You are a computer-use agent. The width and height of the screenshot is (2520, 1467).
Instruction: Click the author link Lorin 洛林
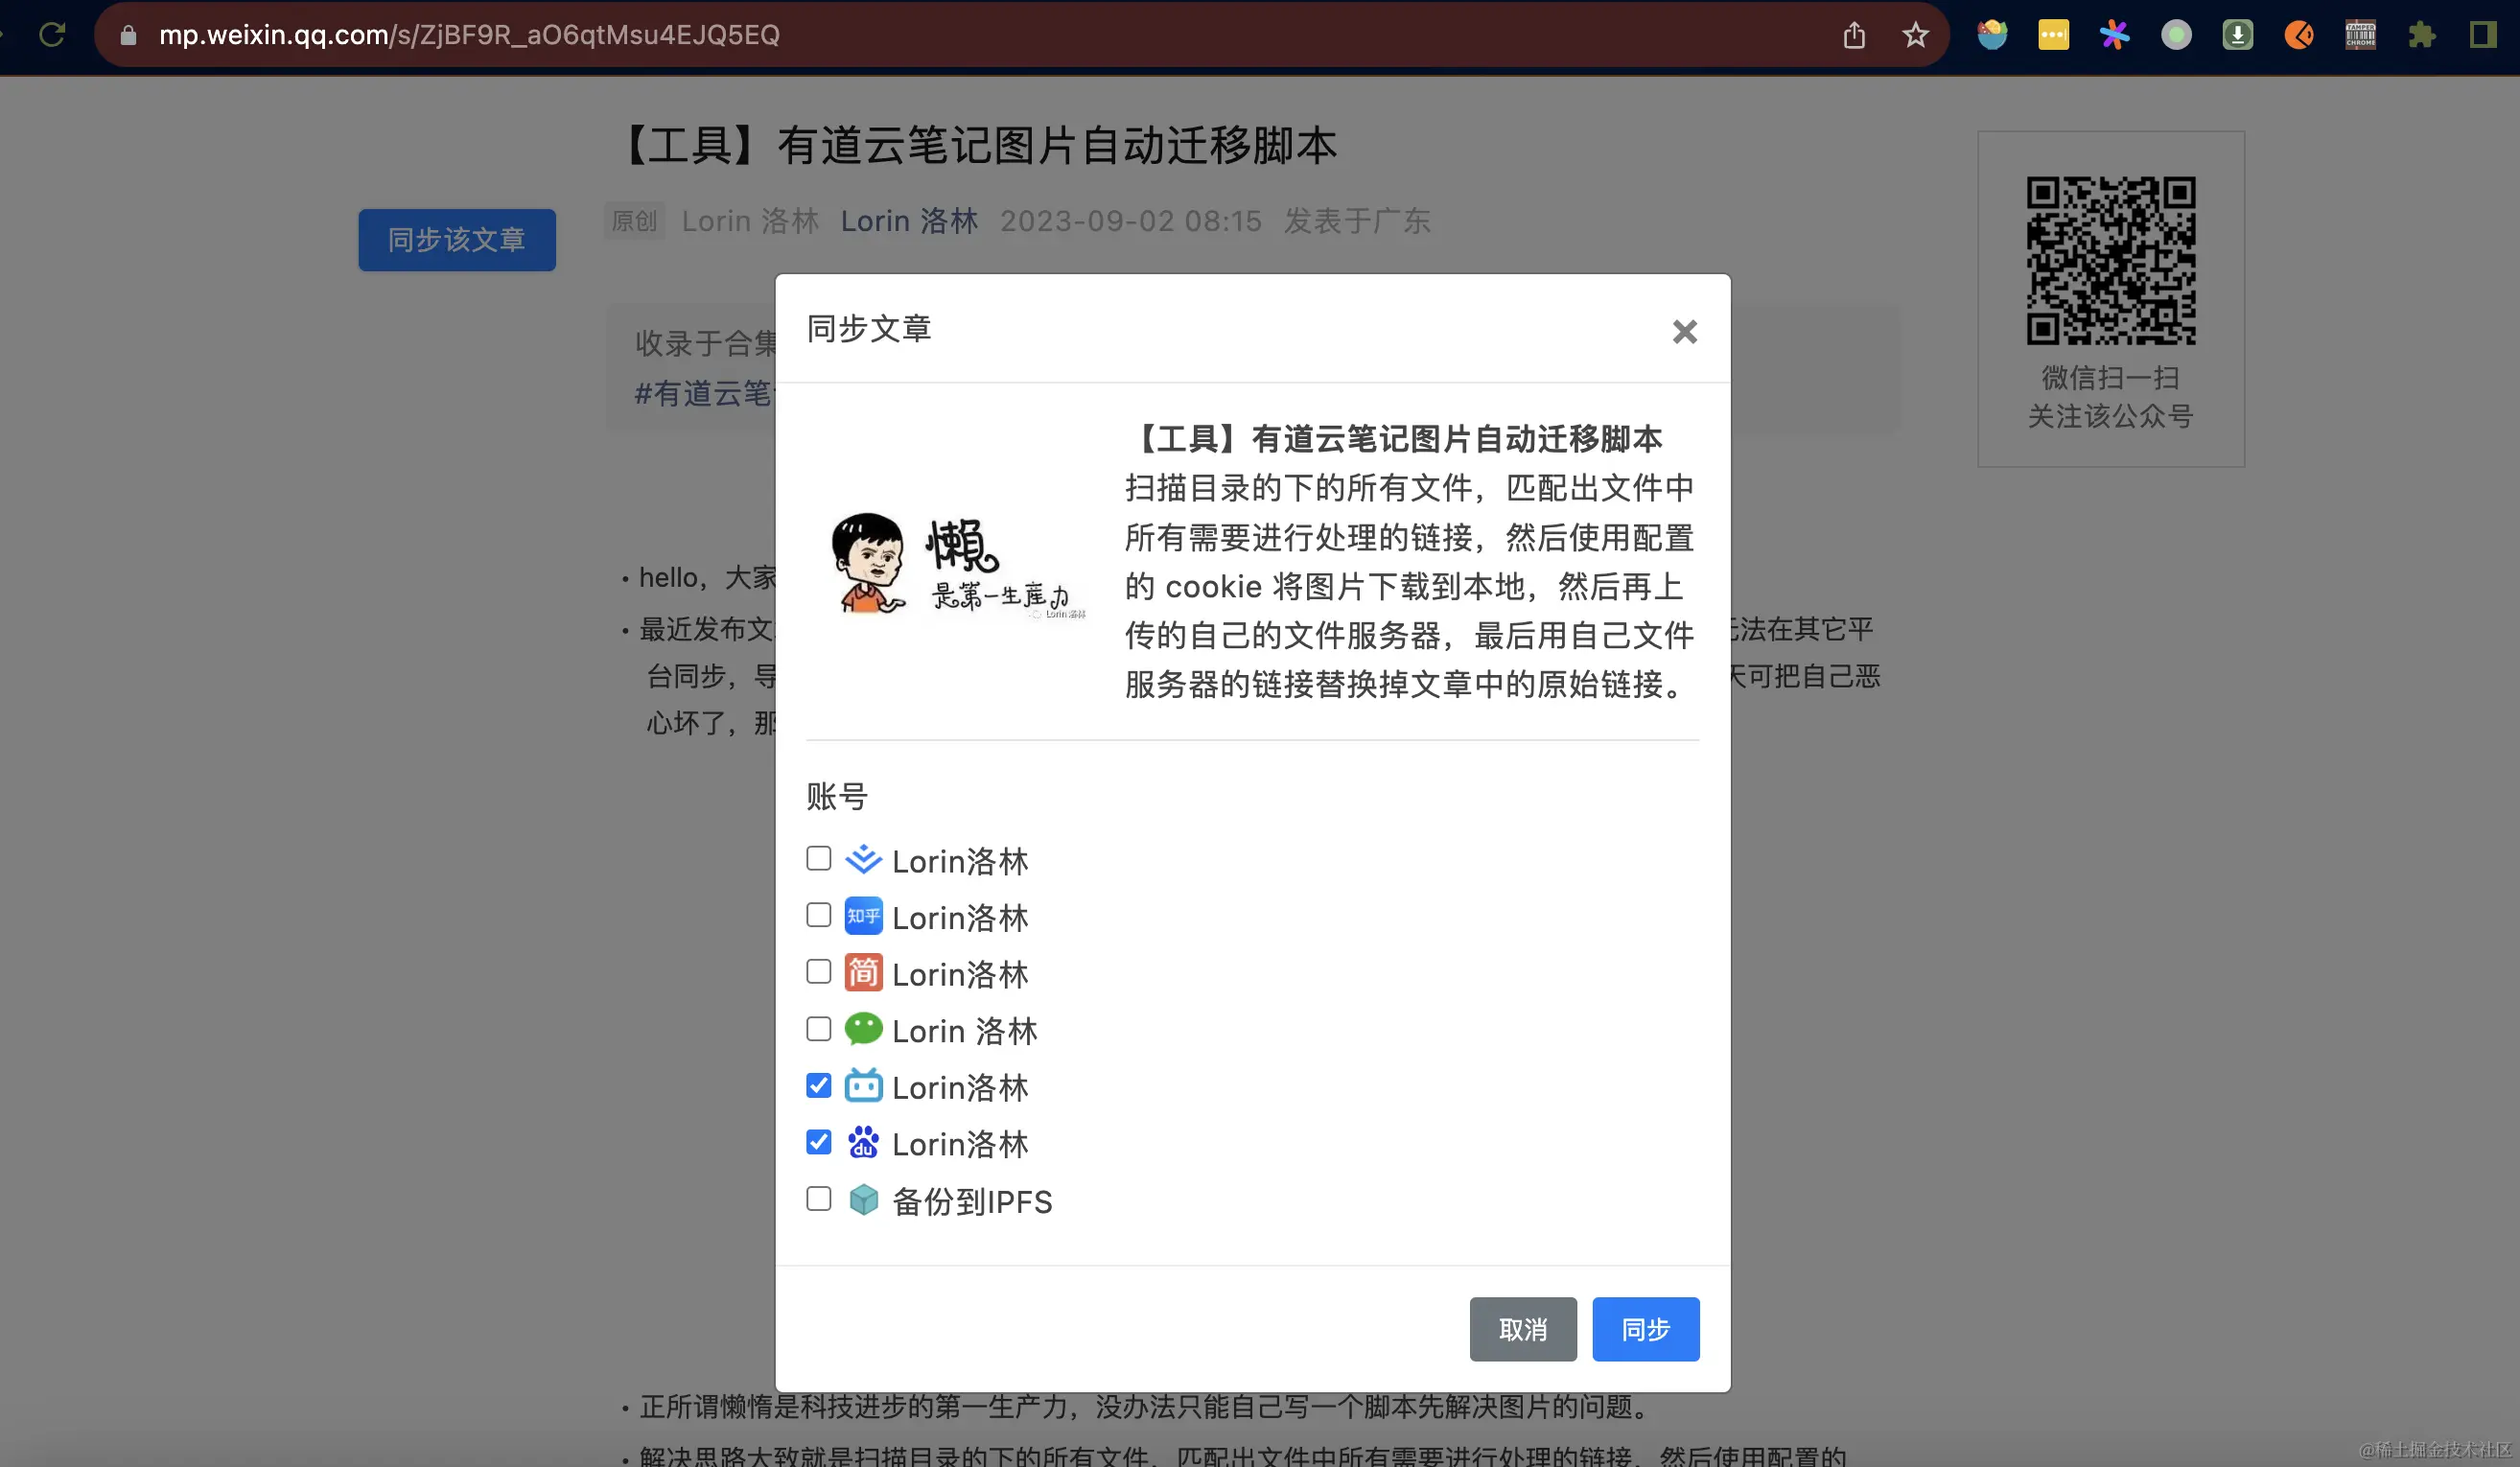[x=909, y=221]
